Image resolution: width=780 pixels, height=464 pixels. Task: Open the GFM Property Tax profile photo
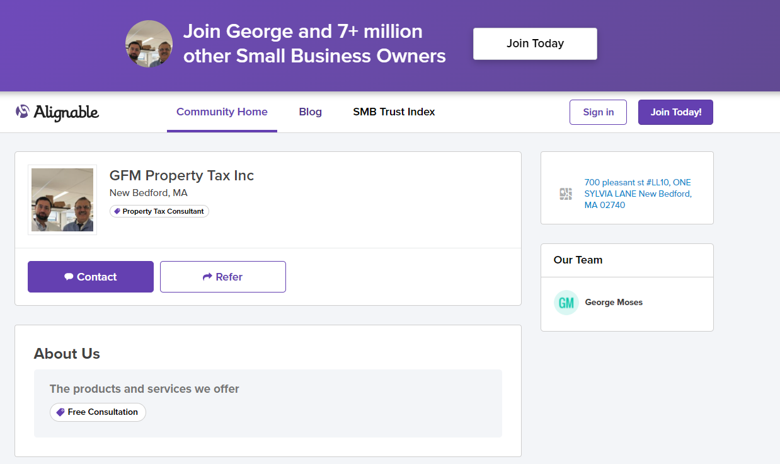62,200
